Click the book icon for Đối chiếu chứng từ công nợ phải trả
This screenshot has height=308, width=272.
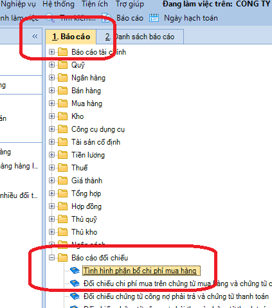pyautogui.click(x=75, y=296)
